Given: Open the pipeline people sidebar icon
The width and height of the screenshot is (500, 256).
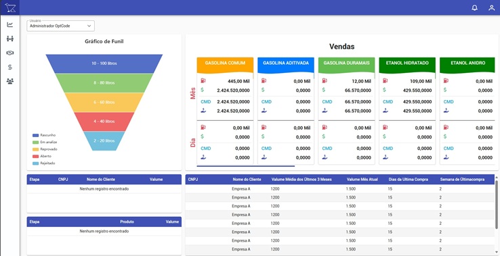Looking at the screenshot, I should (10, 39).
